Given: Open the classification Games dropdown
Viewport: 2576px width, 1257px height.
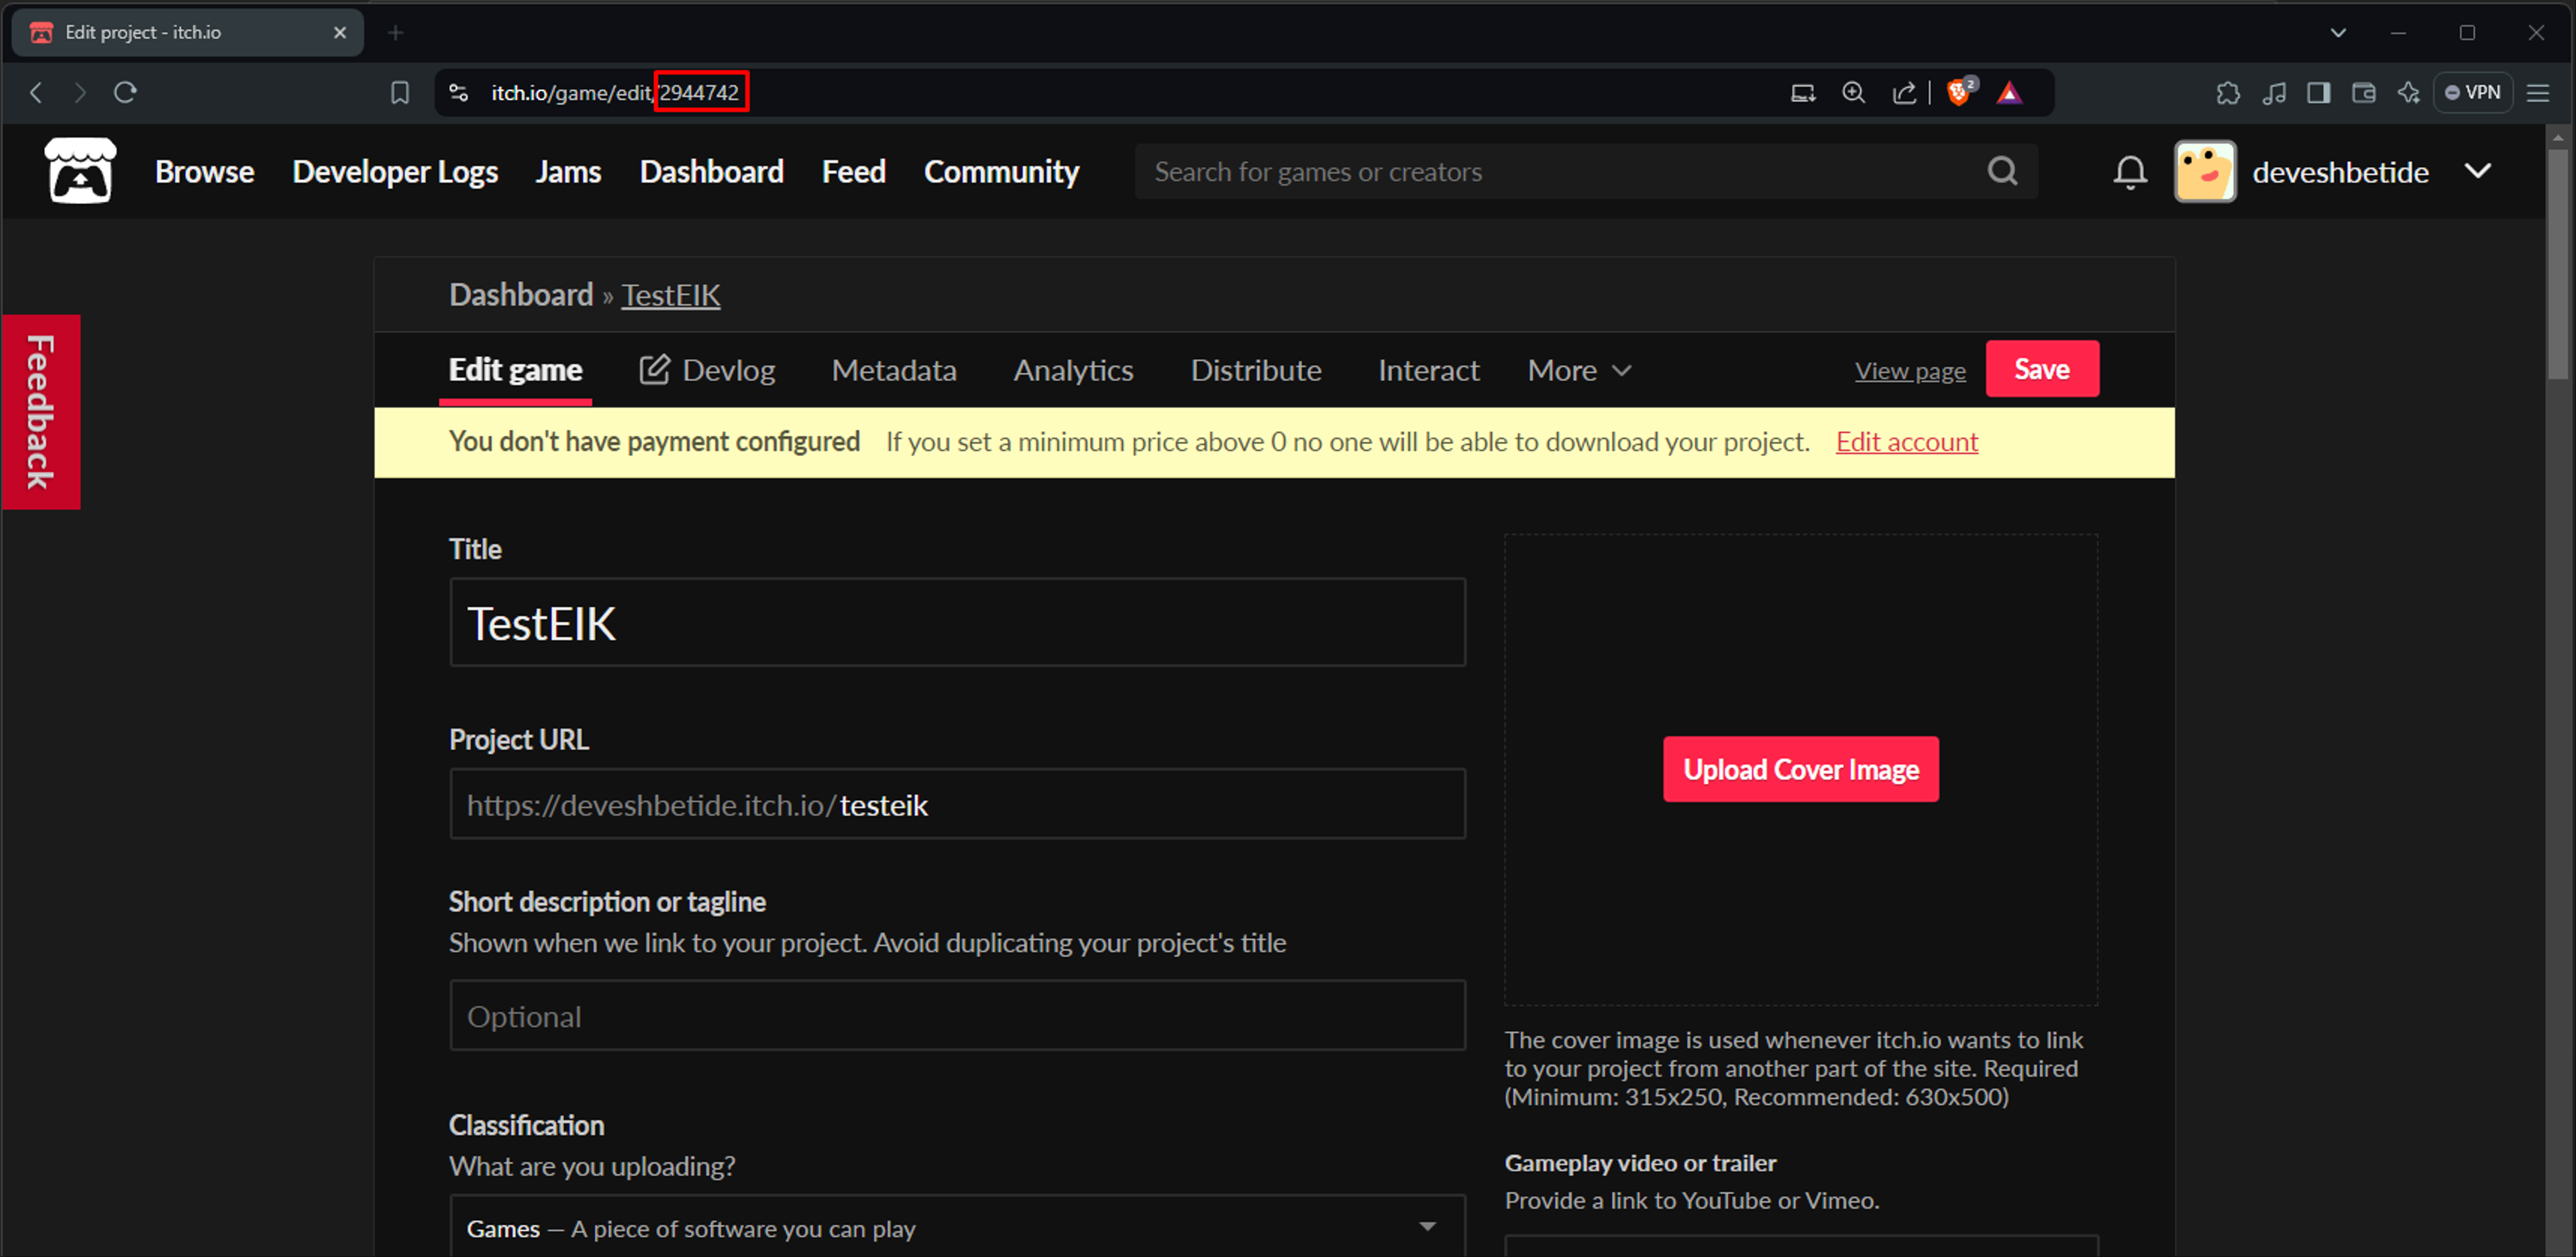Looking at the screenshot, I should click(x=957, y=1226).
